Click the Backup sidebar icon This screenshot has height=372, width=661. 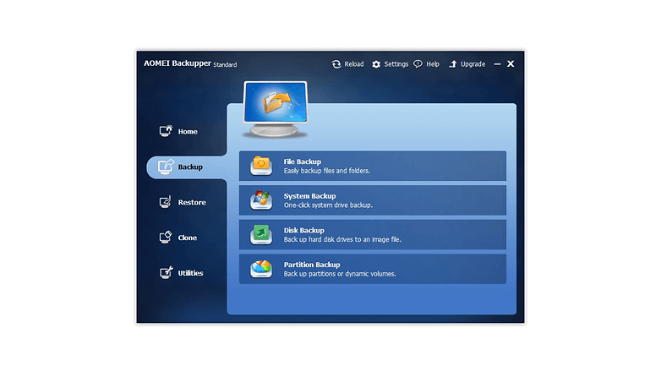click(x=166, y=167)
